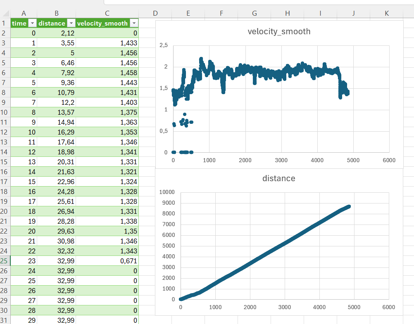Click the velocity_smooth chart title
The height and width of the screenshot is (324, 414).
pos(279,31)
